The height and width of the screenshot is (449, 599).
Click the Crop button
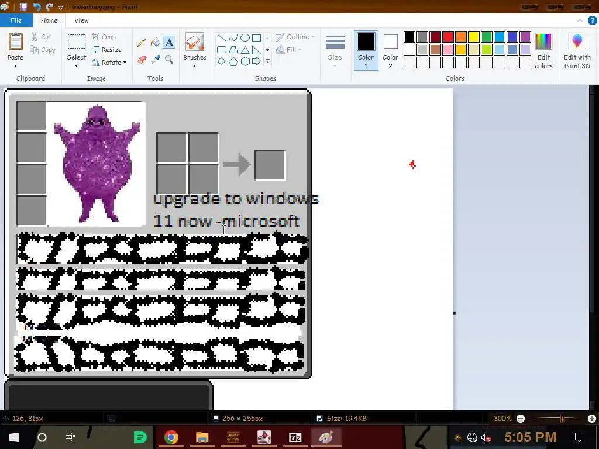(x=104, y=37)
